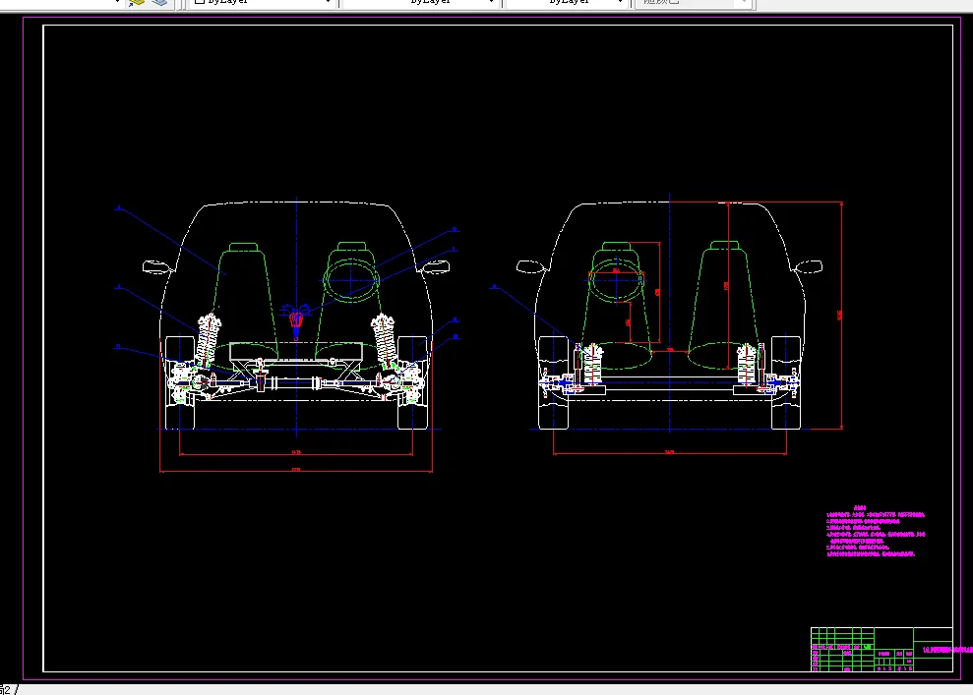
Task: Select the right wheel in the rear view
Action: [x=786, y=382]
